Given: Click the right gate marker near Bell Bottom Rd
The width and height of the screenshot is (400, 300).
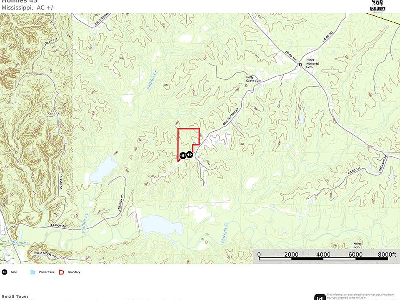Looking at the screenshot, I should 189,155.
